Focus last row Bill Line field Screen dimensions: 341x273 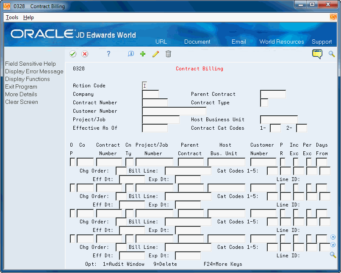pos(188,247)
